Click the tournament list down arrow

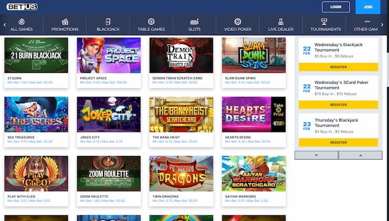(316, 155)
